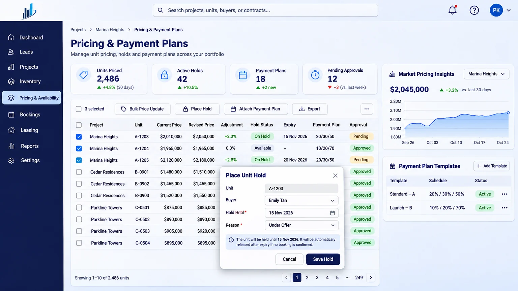Image resolution: width=518 pixels, height=291 pixels.
Task: Open options for Standard – A template
Action: pyautogui.click(x=505, y=194)
